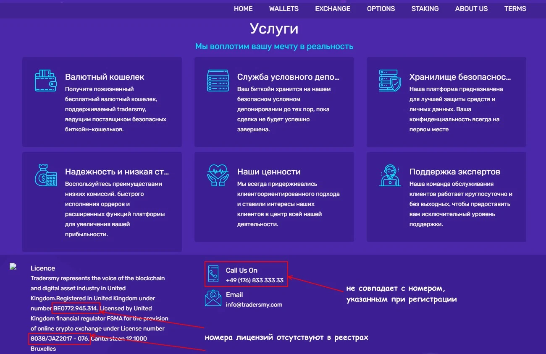Select the Поддержка экспертов heading
This screenshot has height=354, width=546.
coord(455,172)
